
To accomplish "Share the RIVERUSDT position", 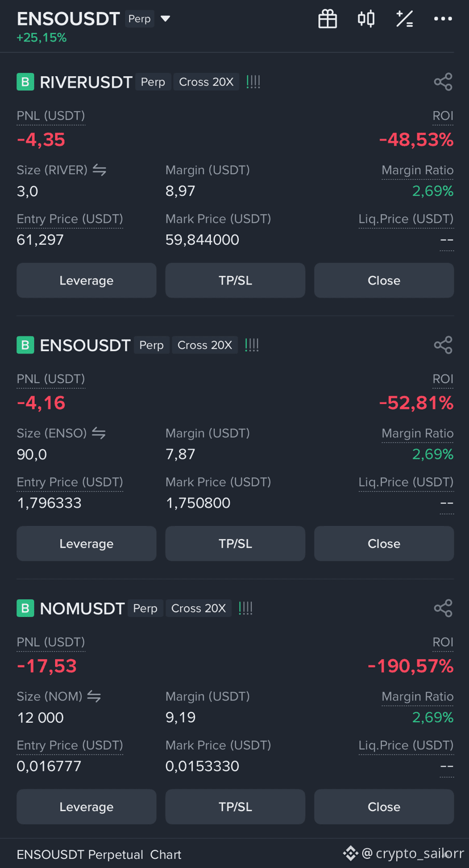I will [x=443, y=82].
